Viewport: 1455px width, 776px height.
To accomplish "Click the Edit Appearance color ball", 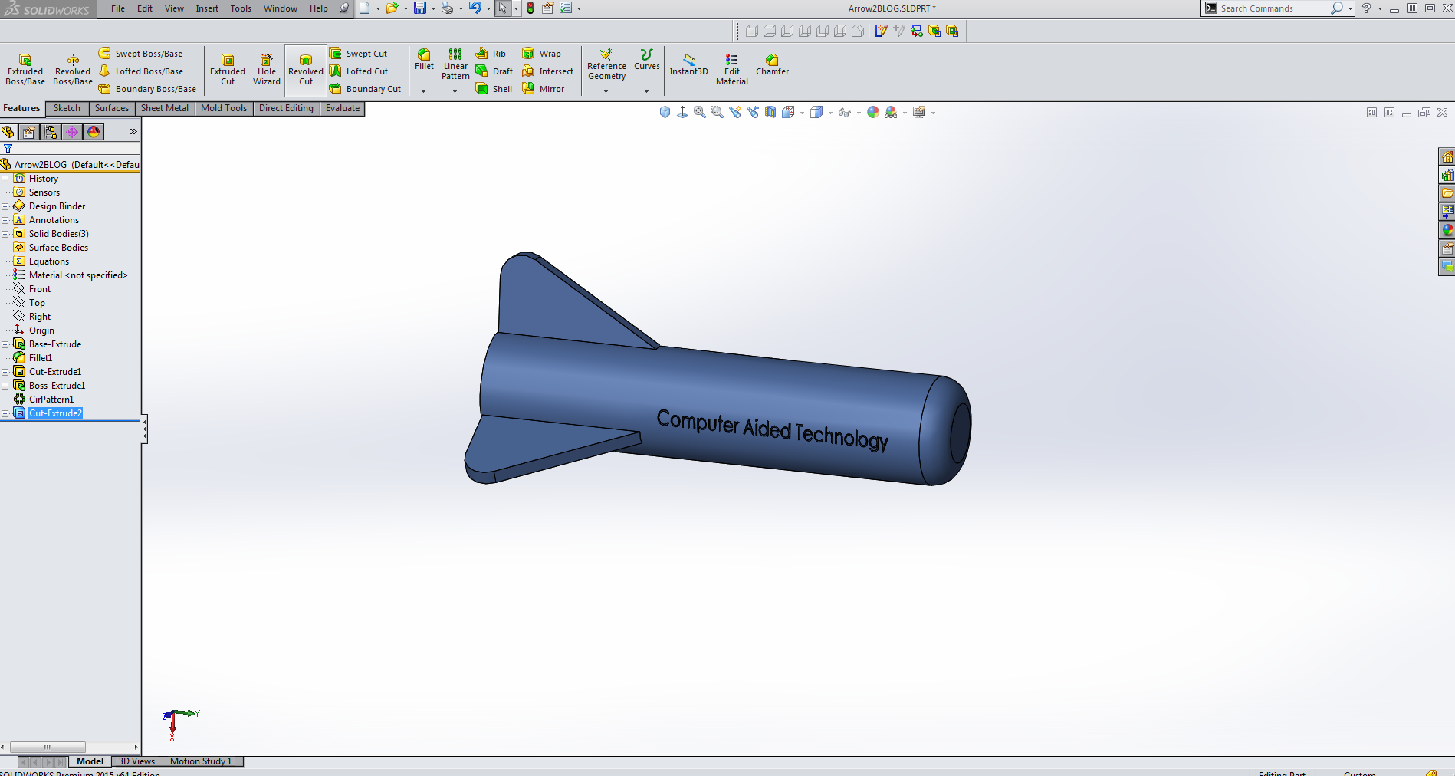I will [x=872, y=112].
